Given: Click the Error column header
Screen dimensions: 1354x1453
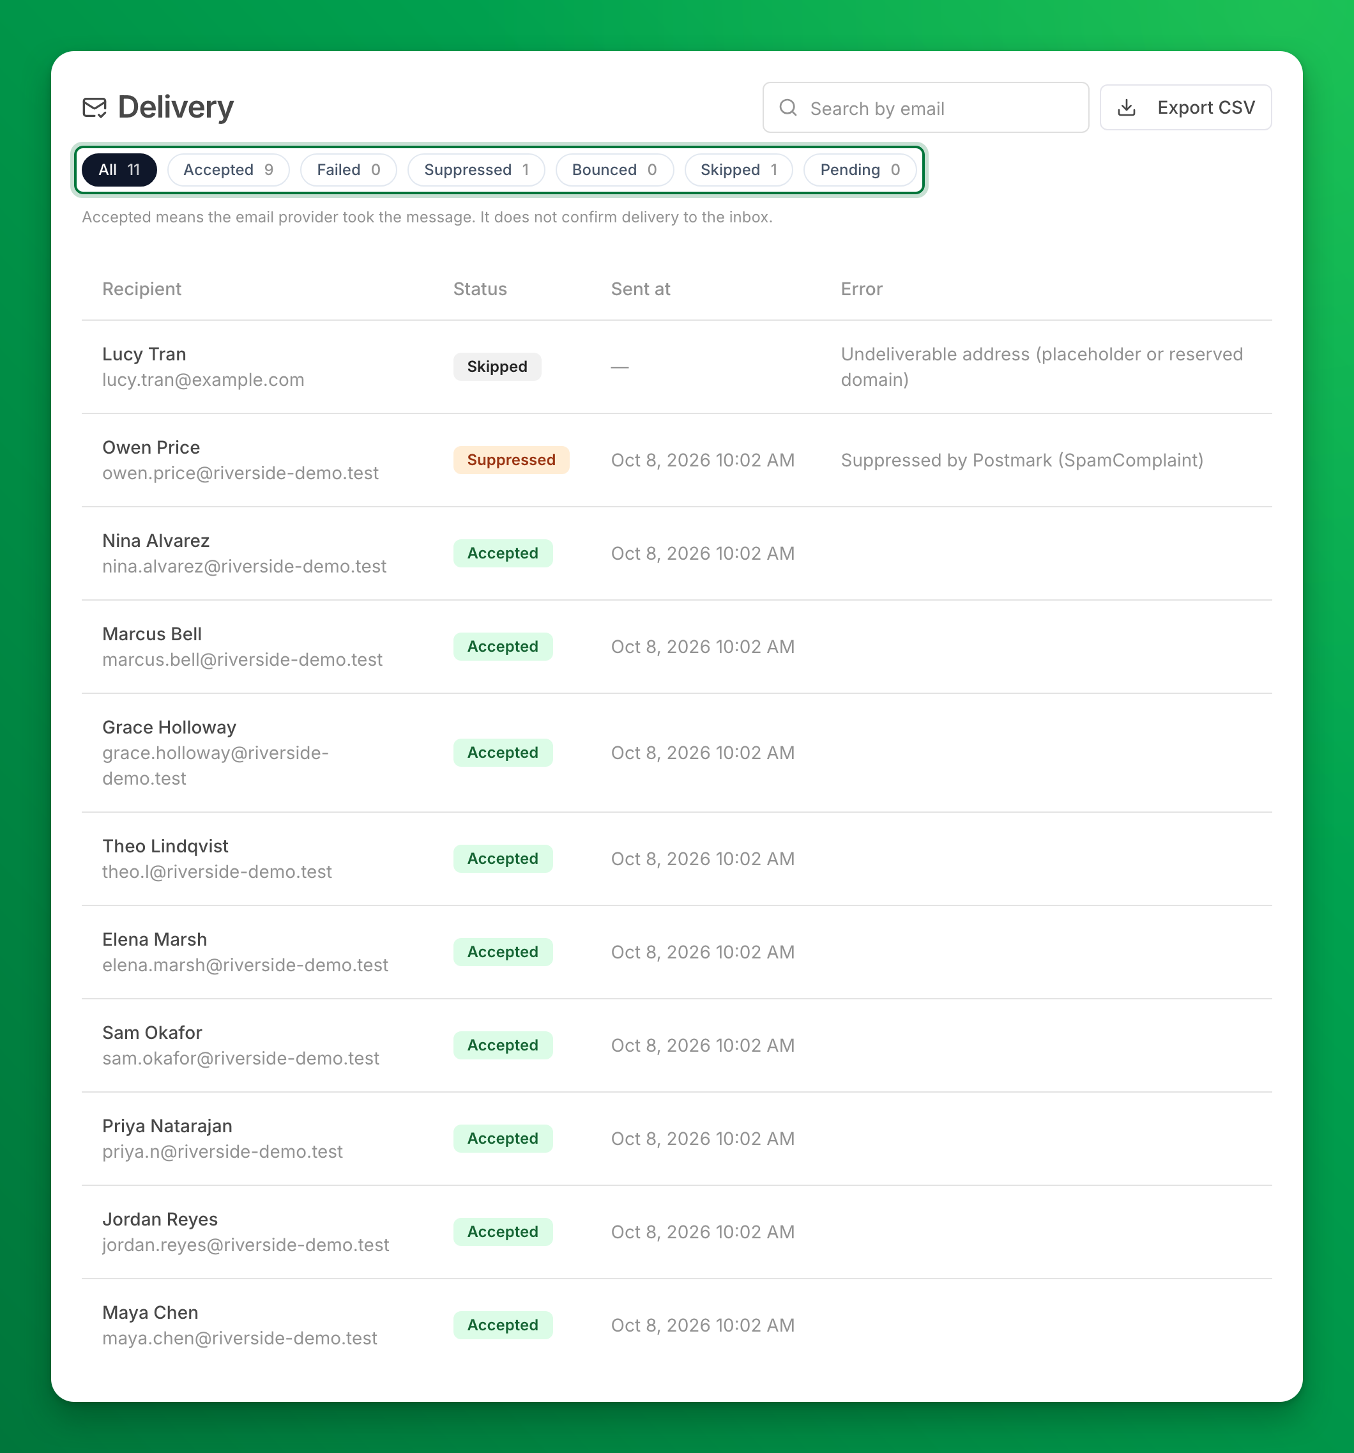Looking at the screenshot, I should click(x=862, y=289).
